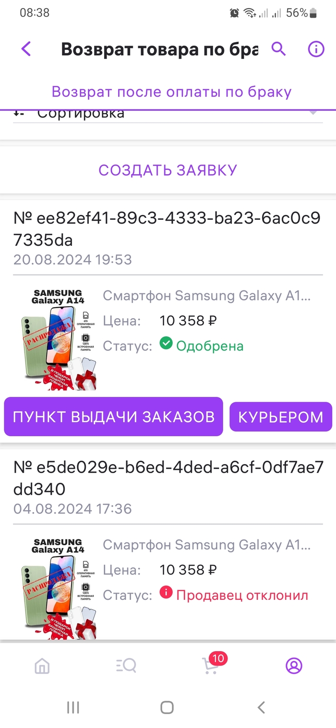Open search with the magnifier icon
The width and height of the screenshot is (336, 728).
(278, 48)
